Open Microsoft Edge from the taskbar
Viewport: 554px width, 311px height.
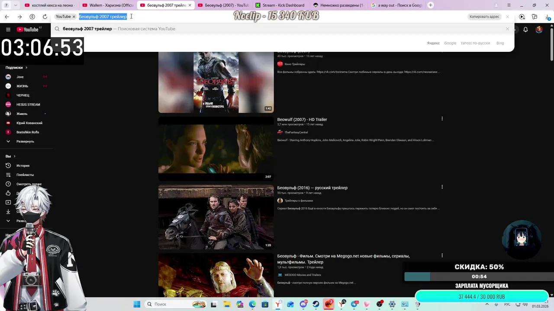point(252,304)
